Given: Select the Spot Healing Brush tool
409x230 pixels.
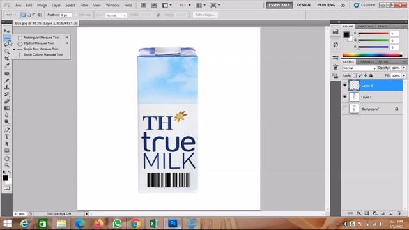Looking at the screenshot, I should click(7, 74).
